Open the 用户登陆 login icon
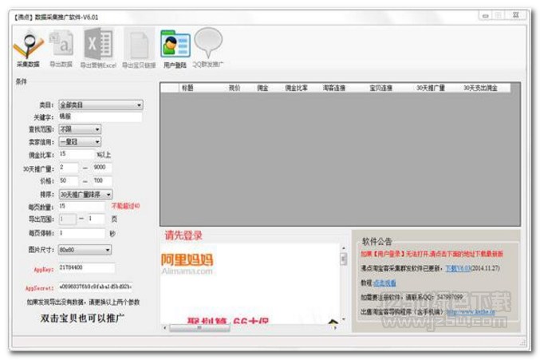This screenshot has width=540, height=360. click(175, 45)
